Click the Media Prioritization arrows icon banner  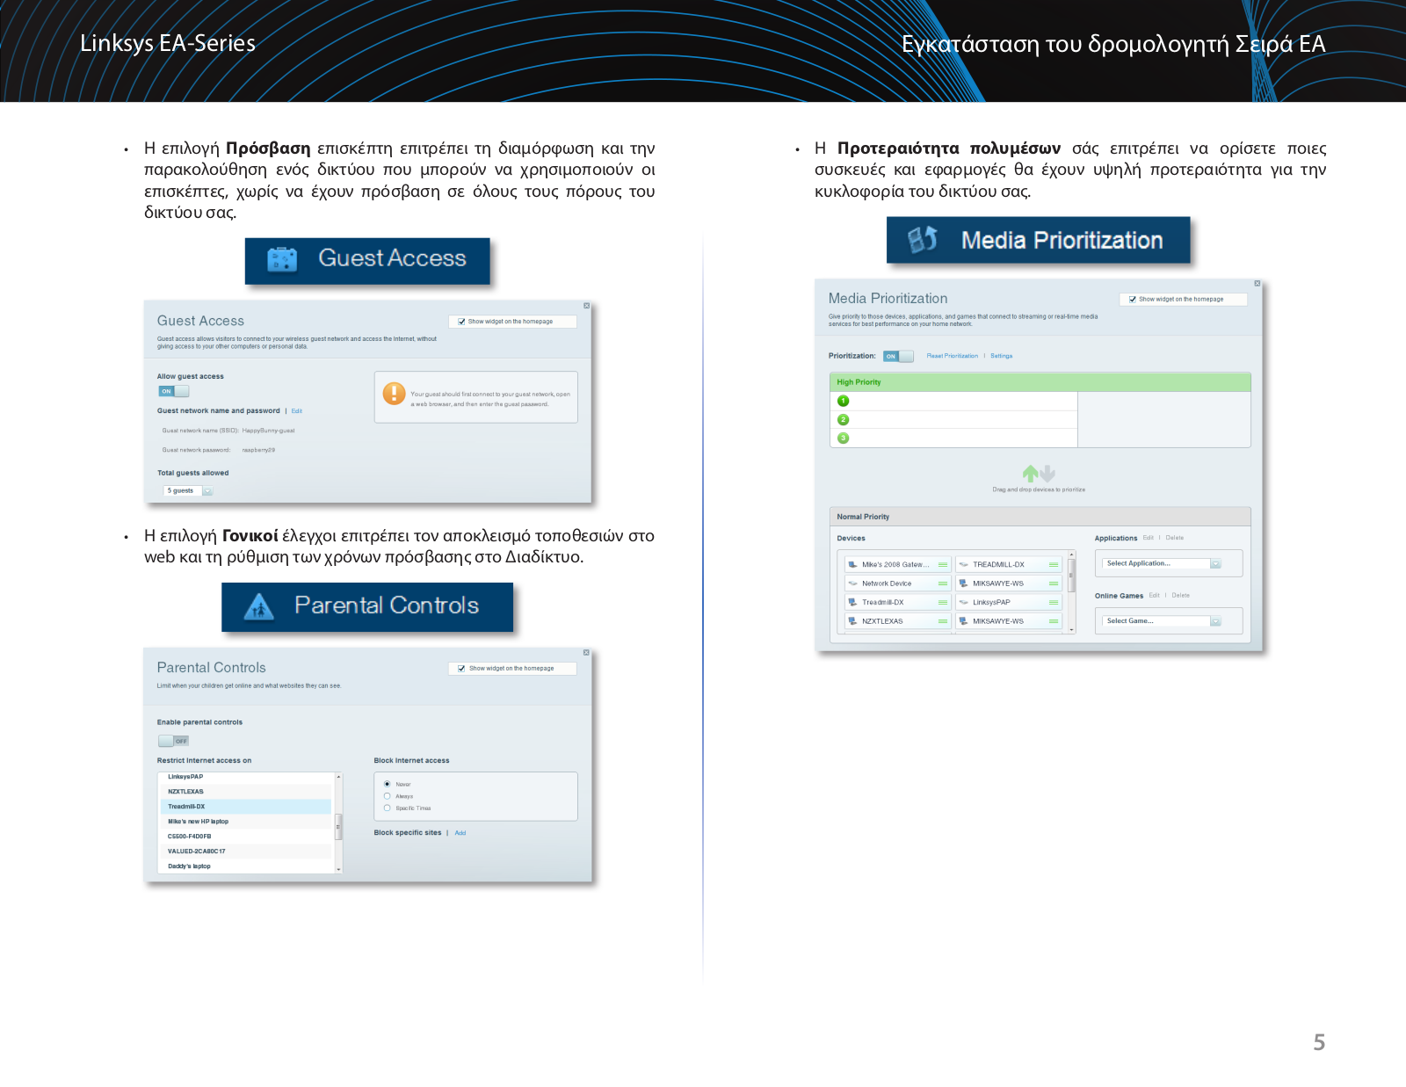point(1038,240)
